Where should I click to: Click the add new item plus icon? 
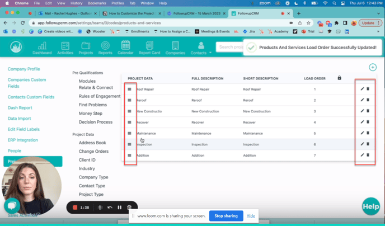click(373, 67)
